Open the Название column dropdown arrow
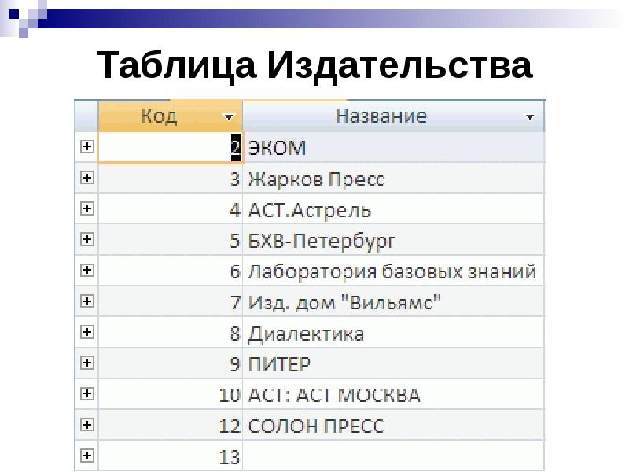This screenshot has height=472, width=629. [x=530, y=117]
